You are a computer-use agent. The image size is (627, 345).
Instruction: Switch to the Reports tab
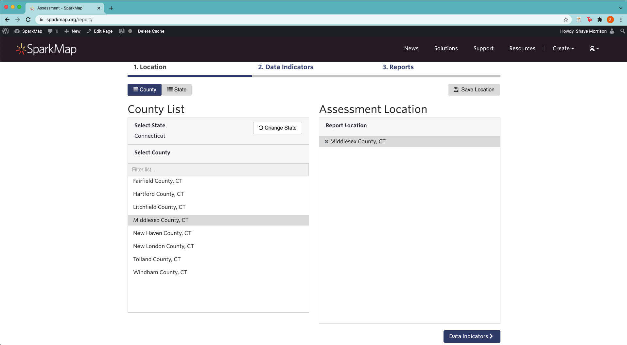[397, 67]
